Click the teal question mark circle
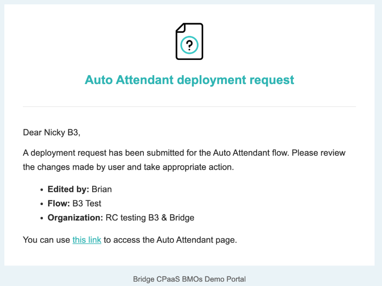The width and height of the screenshot is (382, 286). (189, 45)
